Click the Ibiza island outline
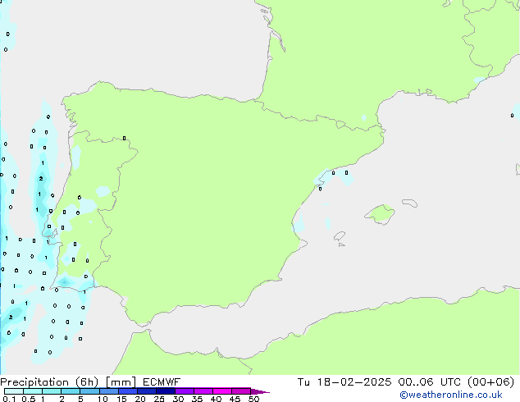The image size is (520, 402). (340, 236)
